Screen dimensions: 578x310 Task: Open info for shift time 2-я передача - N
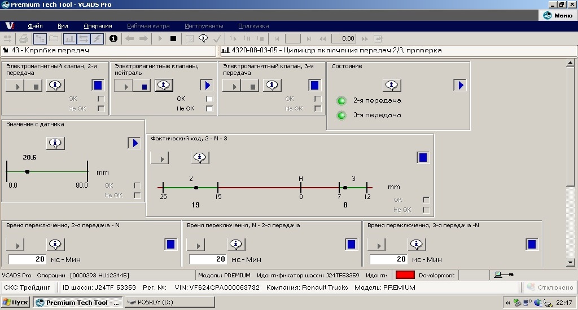(55, 245)
